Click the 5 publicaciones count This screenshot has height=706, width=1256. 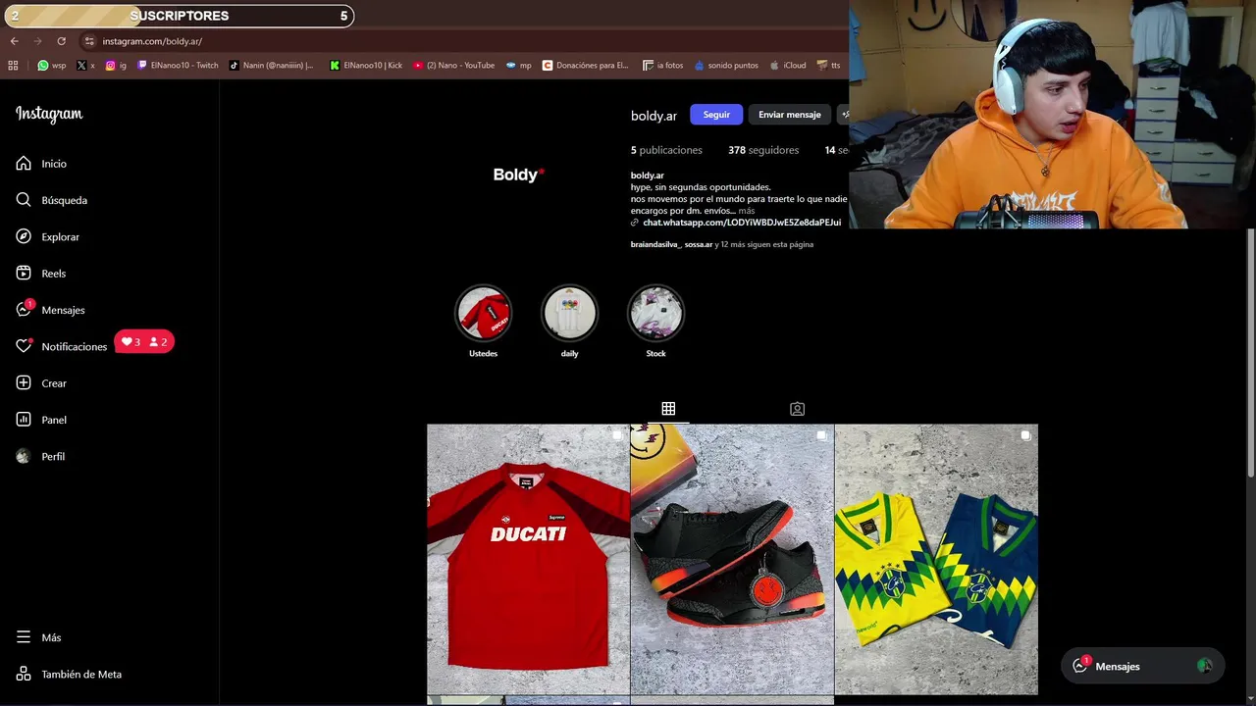coord(666,150)
